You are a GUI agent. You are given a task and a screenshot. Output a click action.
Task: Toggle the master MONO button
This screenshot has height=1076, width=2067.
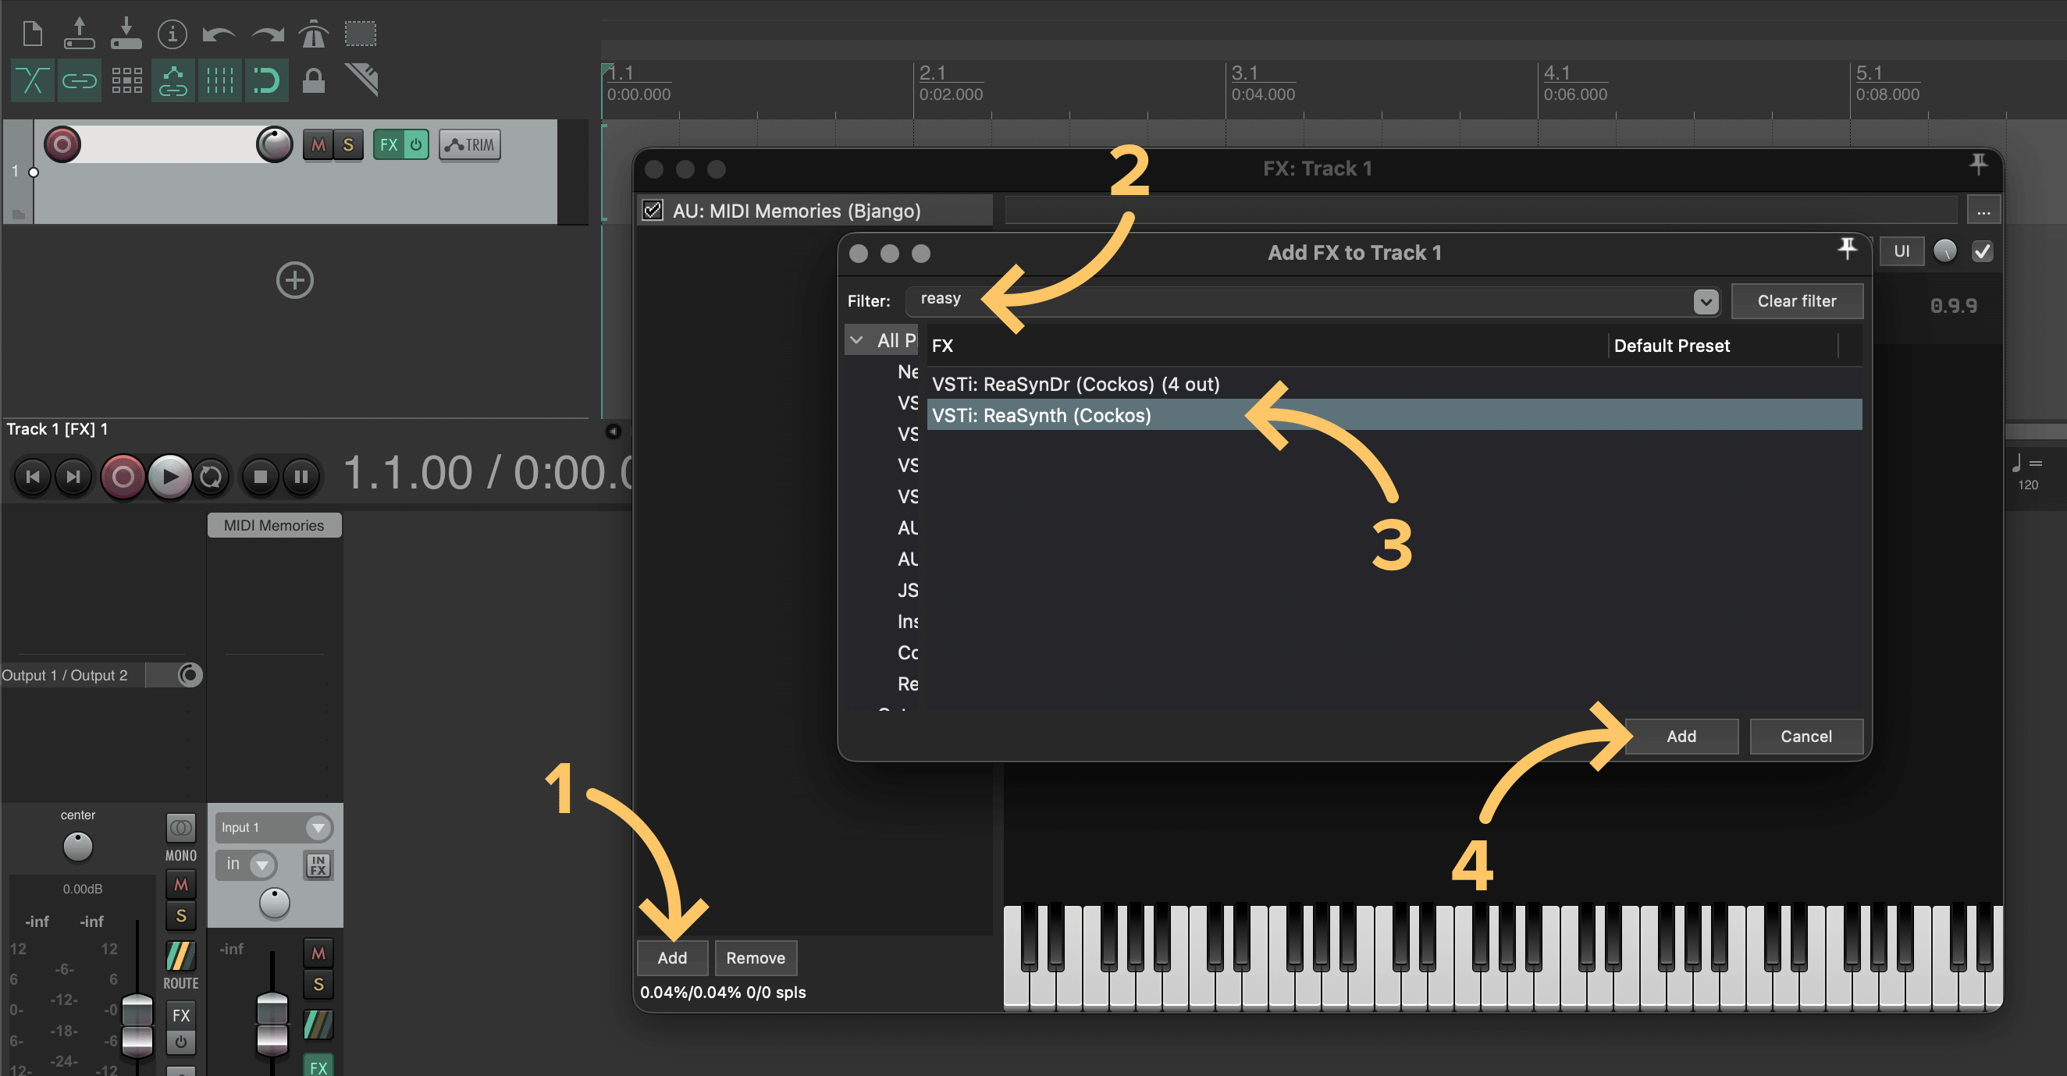click(180, 826)
